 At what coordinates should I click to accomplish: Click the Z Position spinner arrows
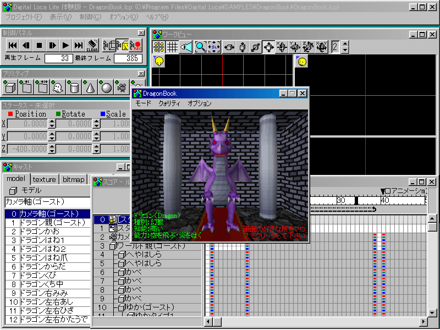tap(52, 148)
